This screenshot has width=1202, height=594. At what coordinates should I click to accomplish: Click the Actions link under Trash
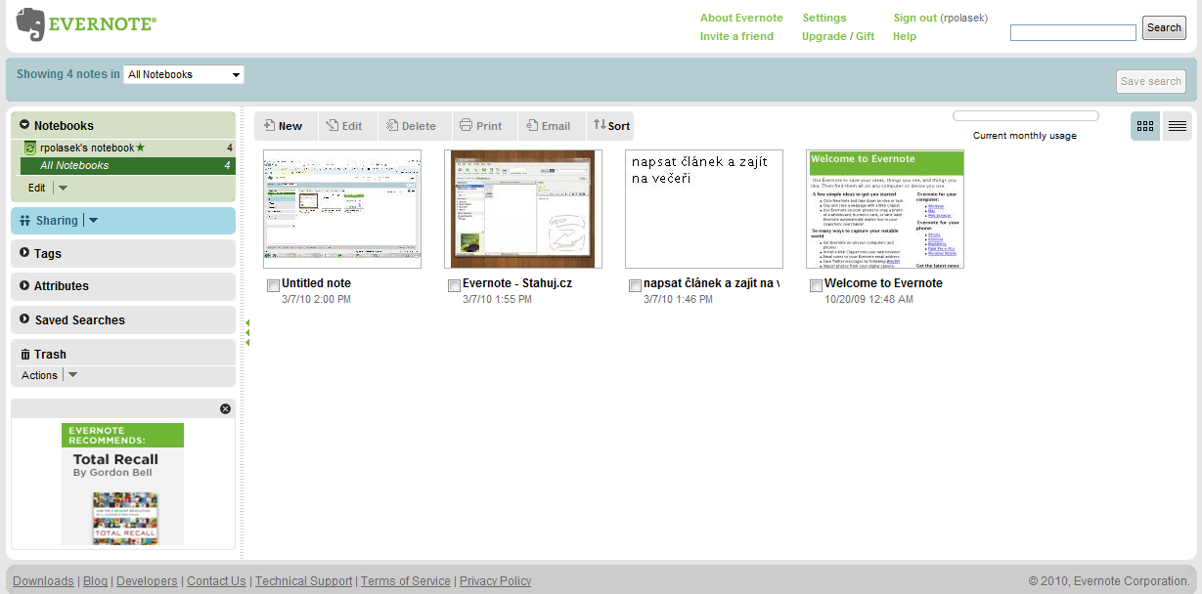coord(39,375)
